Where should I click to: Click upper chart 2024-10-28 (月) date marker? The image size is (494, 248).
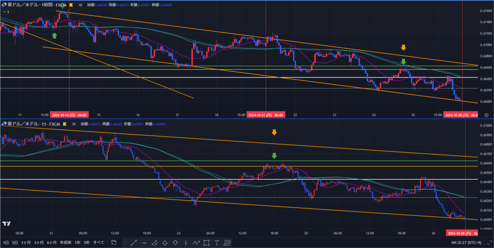pos(461,115)
